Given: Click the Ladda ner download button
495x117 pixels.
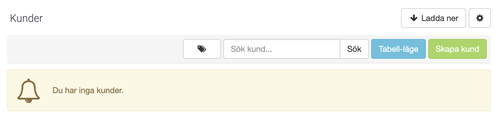Looking at the screenshot, I should [x=433, y=18].
